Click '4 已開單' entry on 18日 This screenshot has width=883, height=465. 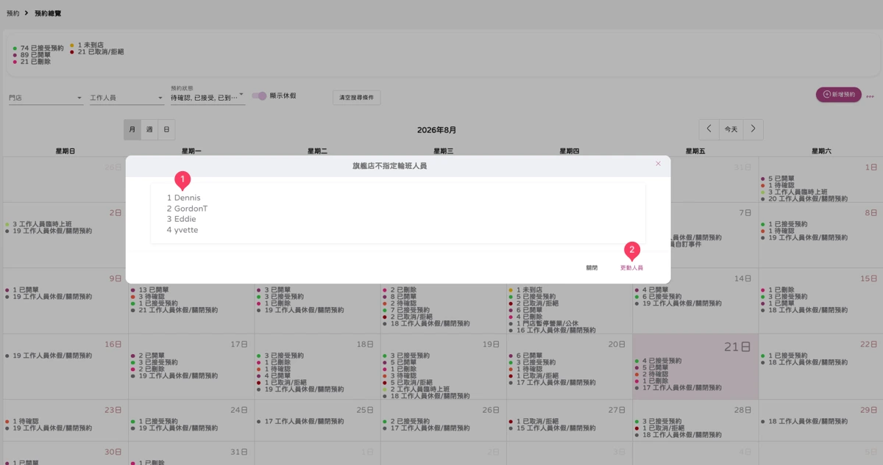277,375
